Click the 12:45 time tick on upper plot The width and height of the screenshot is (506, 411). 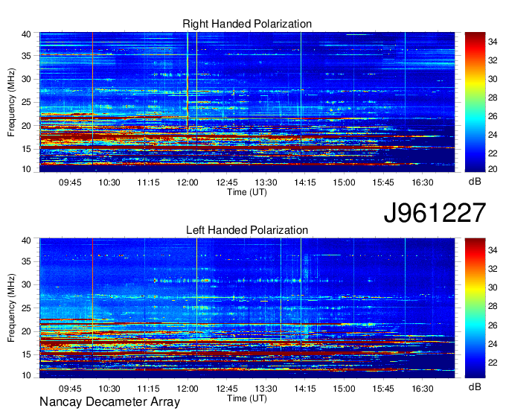226,182
